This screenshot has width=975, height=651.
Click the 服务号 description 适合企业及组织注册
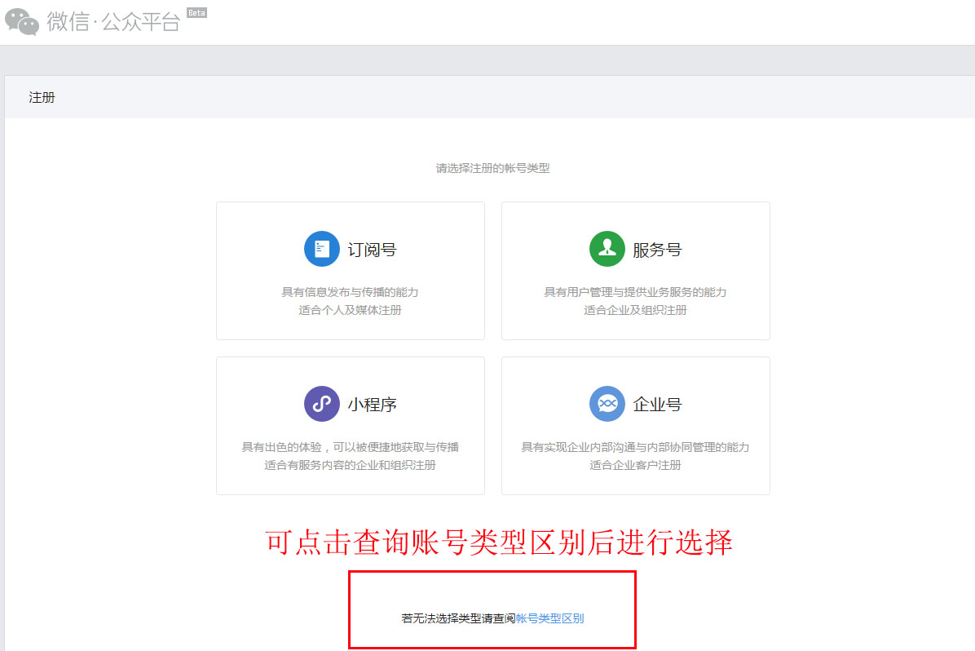click(x=635, y=310)
